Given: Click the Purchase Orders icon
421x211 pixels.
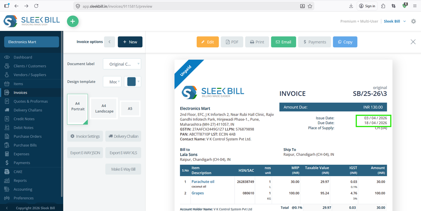Looking at the screenshot, I should [x=7, y=136].
